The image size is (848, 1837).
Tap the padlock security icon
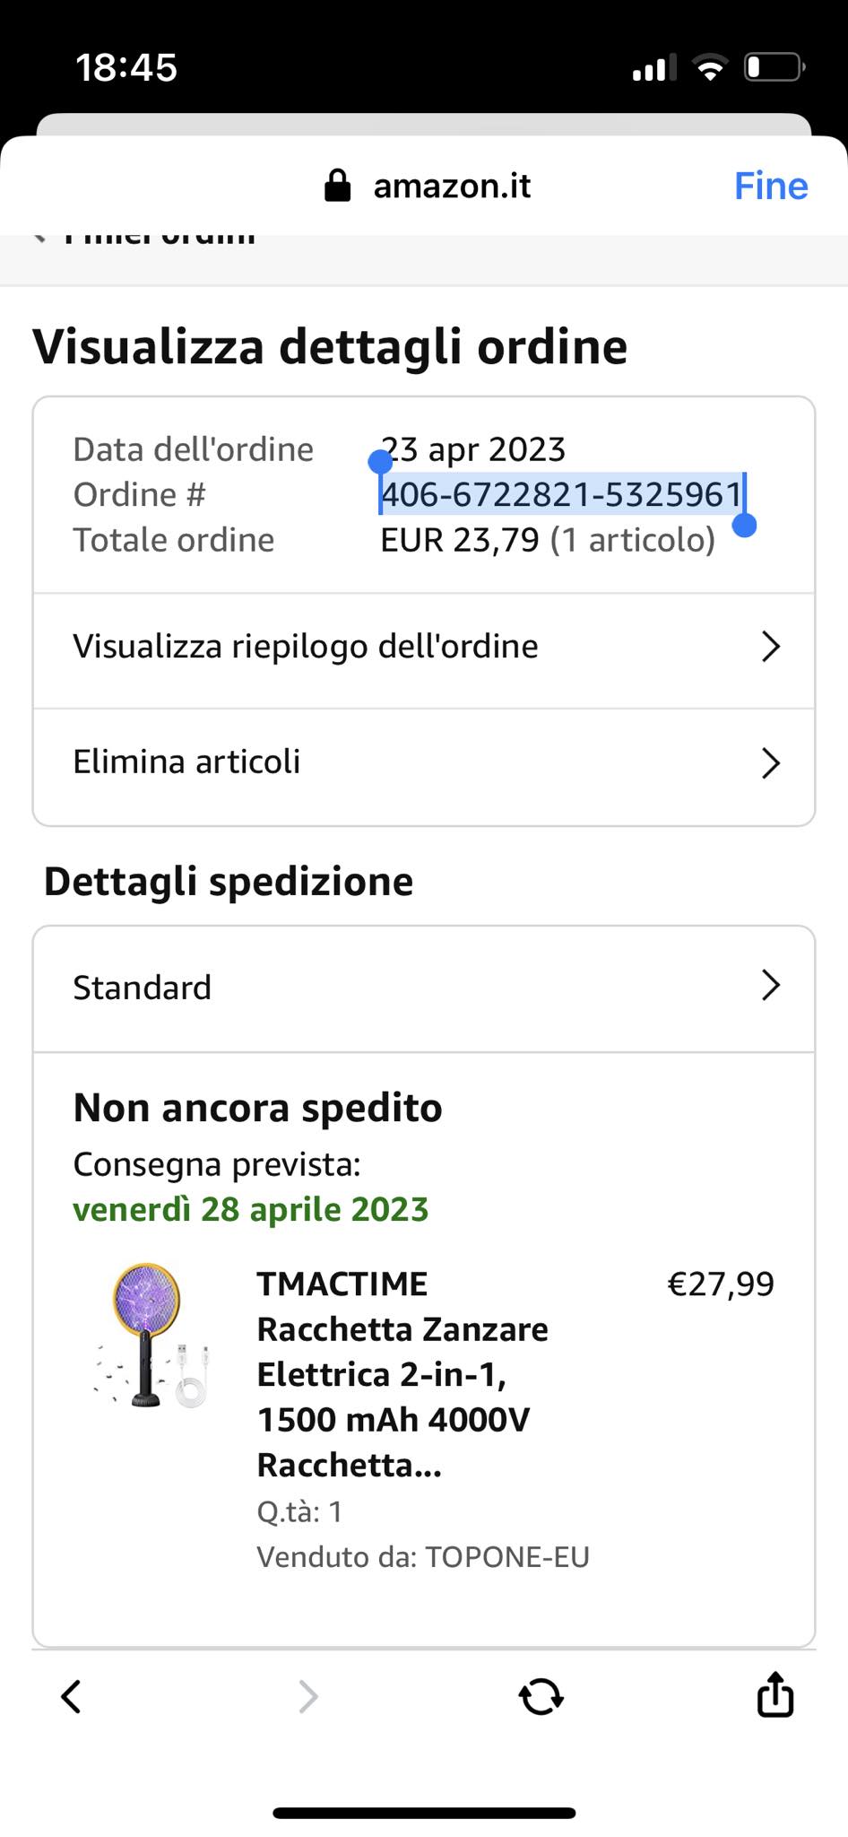point(337,186)
